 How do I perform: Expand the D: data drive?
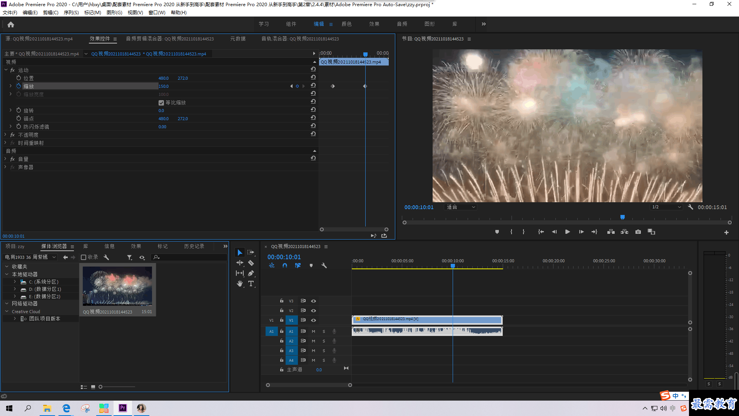tap(15, 289)
